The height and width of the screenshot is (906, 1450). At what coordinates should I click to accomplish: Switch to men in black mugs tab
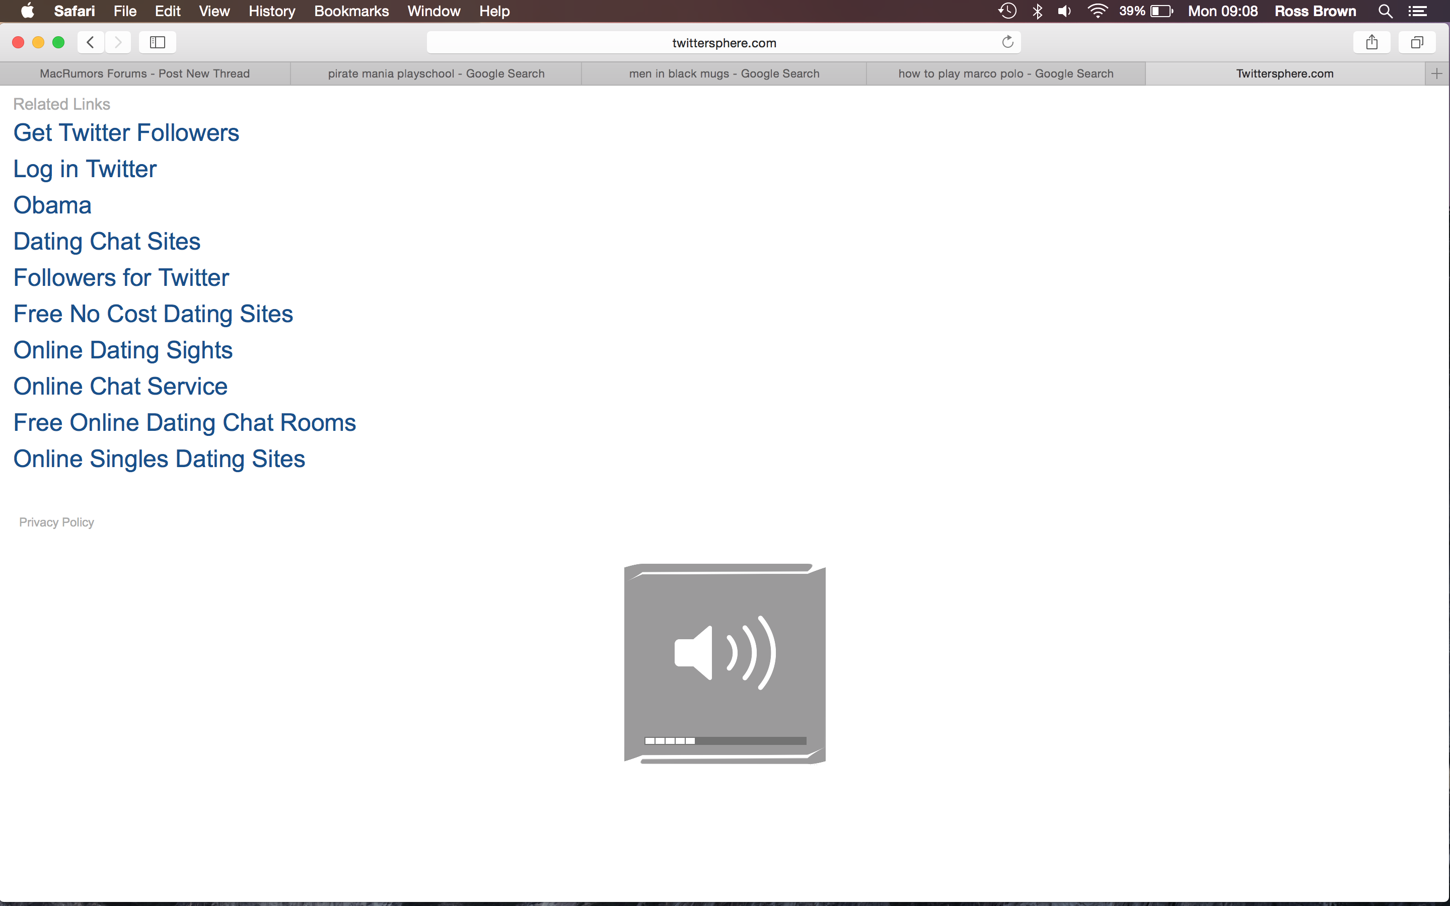tap(724, 73)
